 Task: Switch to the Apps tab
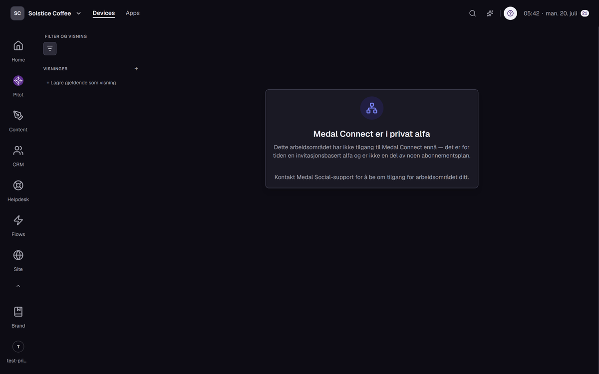click(x=133, y=13)
